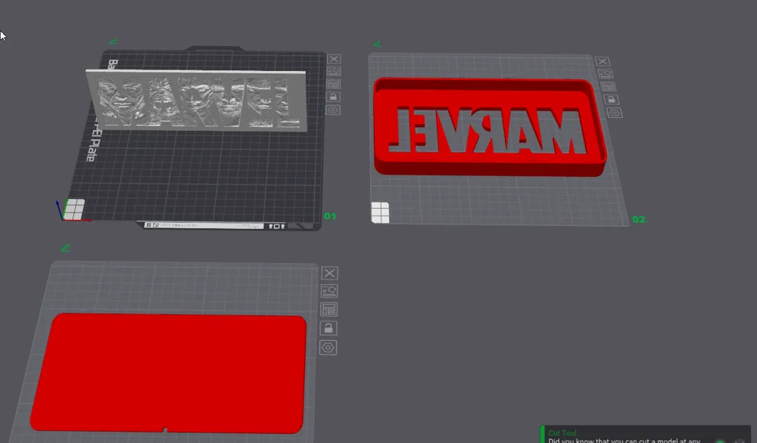
Task: Lock plate 3 with the padlock icon
Action: click(x=329, y=328)
